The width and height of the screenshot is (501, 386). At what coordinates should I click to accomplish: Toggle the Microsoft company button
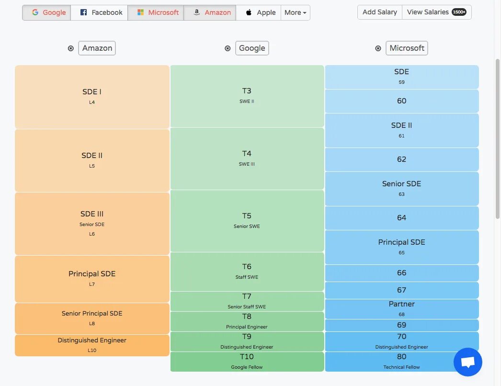[156, 12]
